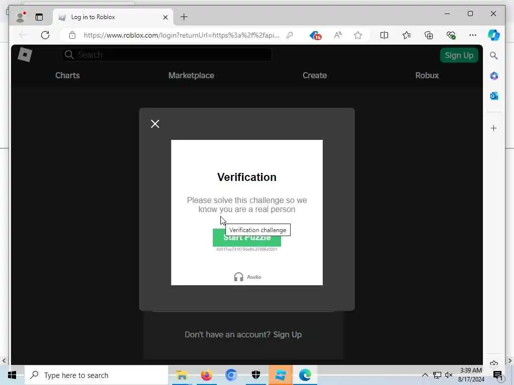
Task: Launch Firefox from the taskbar
Action: coord(206,375)
